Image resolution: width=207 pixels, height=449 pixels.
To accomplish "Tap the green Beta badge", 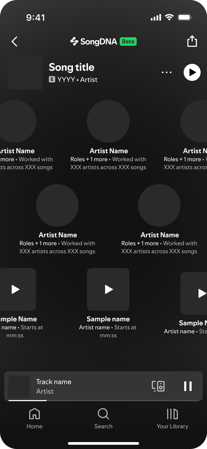I will [x=128, y=41].
